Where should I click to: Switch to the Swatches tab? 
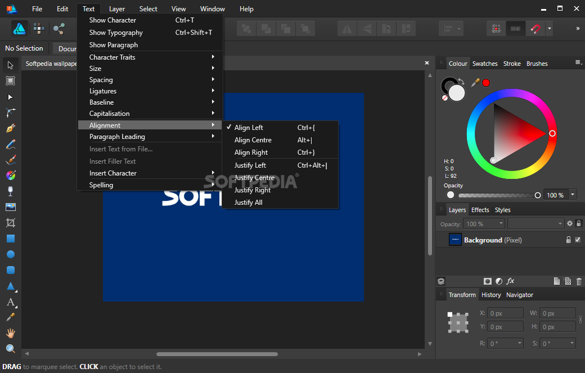pos(485,64)
